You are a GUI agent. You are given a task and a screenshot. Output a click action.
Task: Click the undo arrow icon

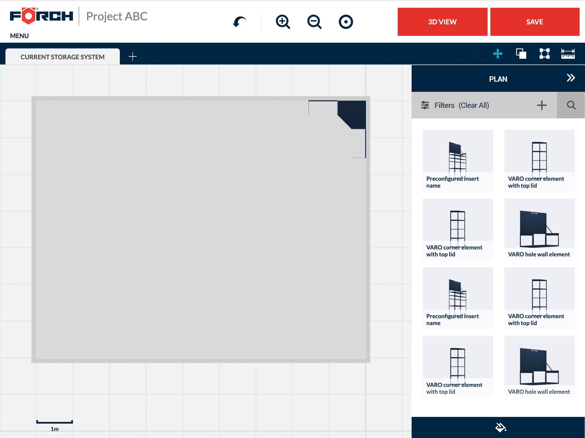point(239,22)
